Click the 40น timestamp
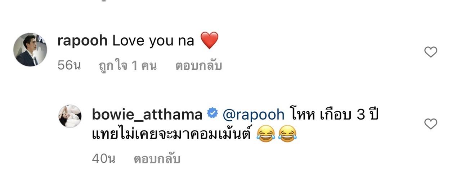461x190 pixels. pyautogui.click(x=103, y=159)
